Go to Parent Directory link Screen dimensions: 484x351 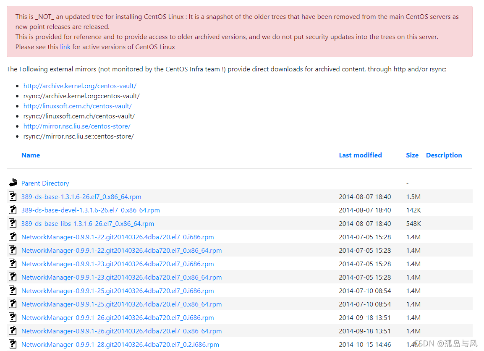[45, 183]
